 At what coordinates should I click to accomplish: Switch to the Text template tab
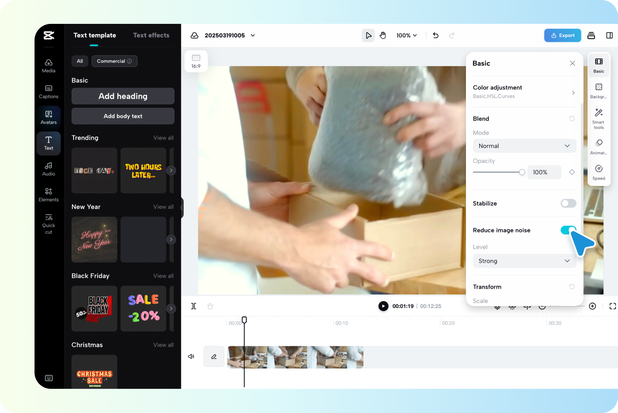pos(95,35)
